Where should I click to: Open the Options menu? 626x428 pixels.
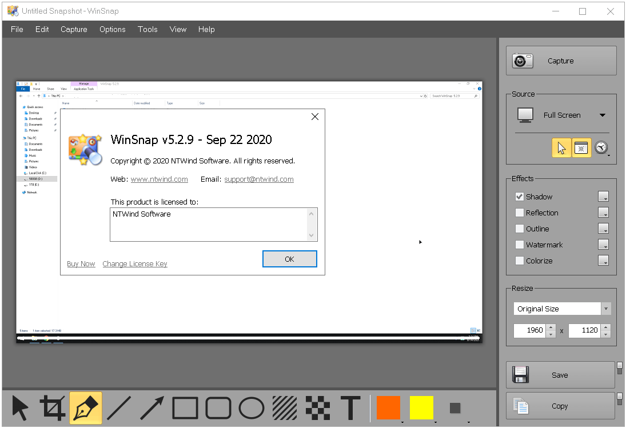[x=112, y=29]
